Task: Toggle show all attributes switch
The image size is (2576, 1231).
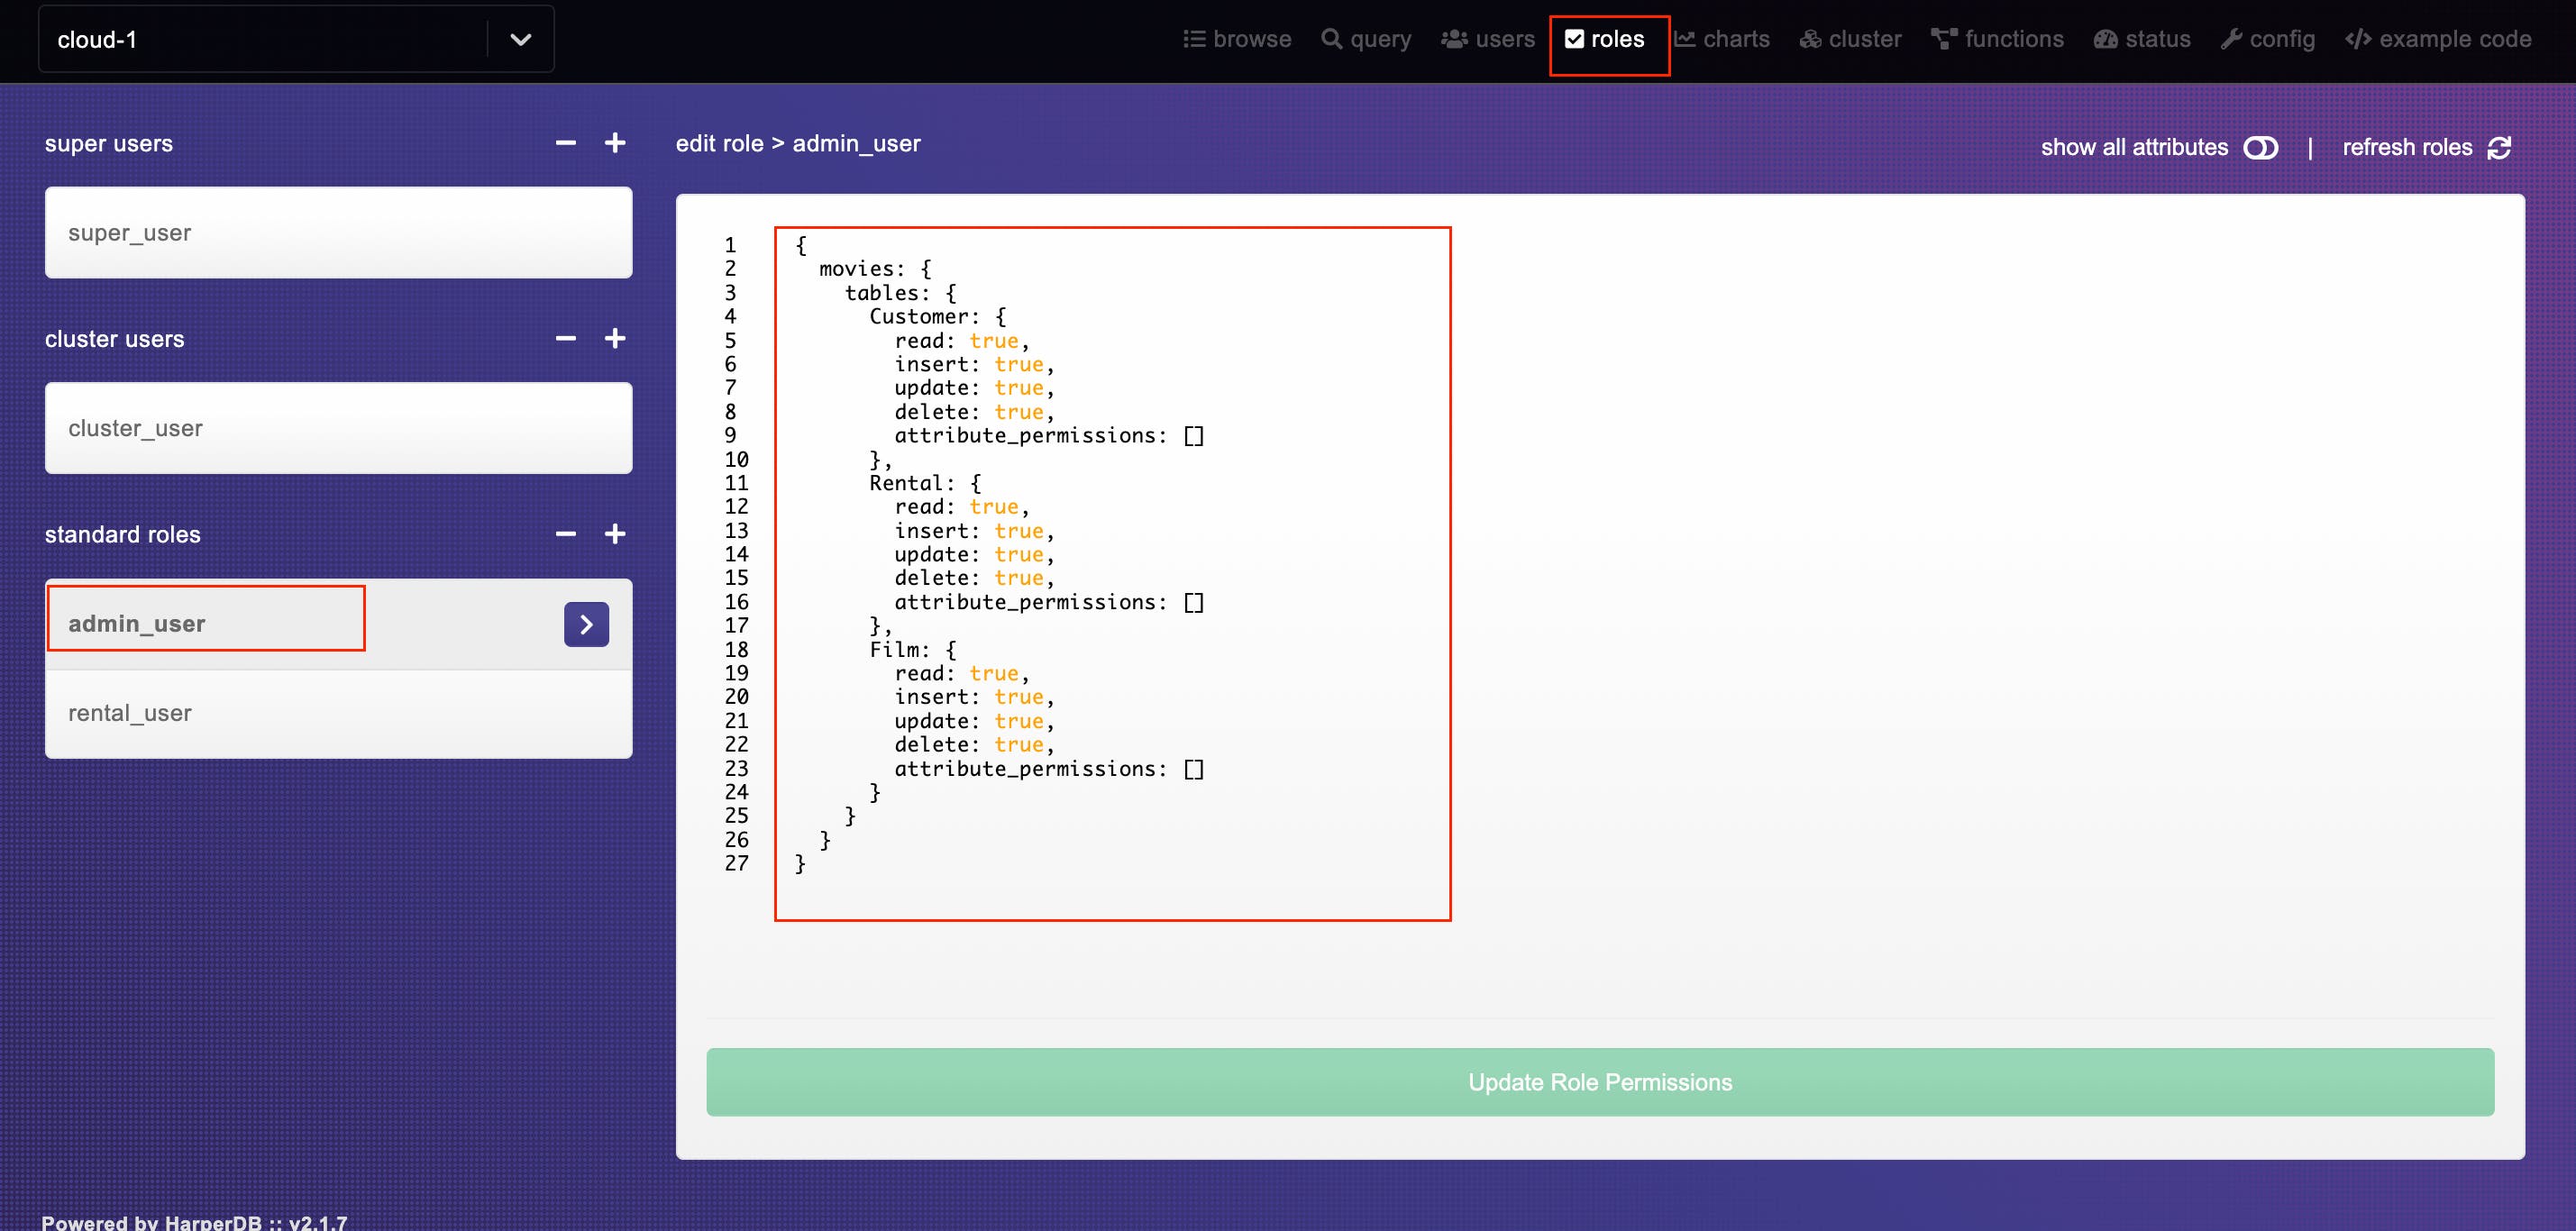Action: click(x=2260, y=148)
